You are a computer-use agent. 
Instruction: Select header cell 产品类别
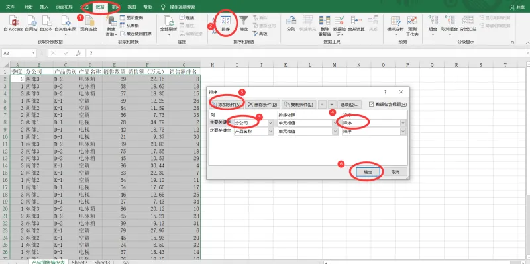click(65, 71)
